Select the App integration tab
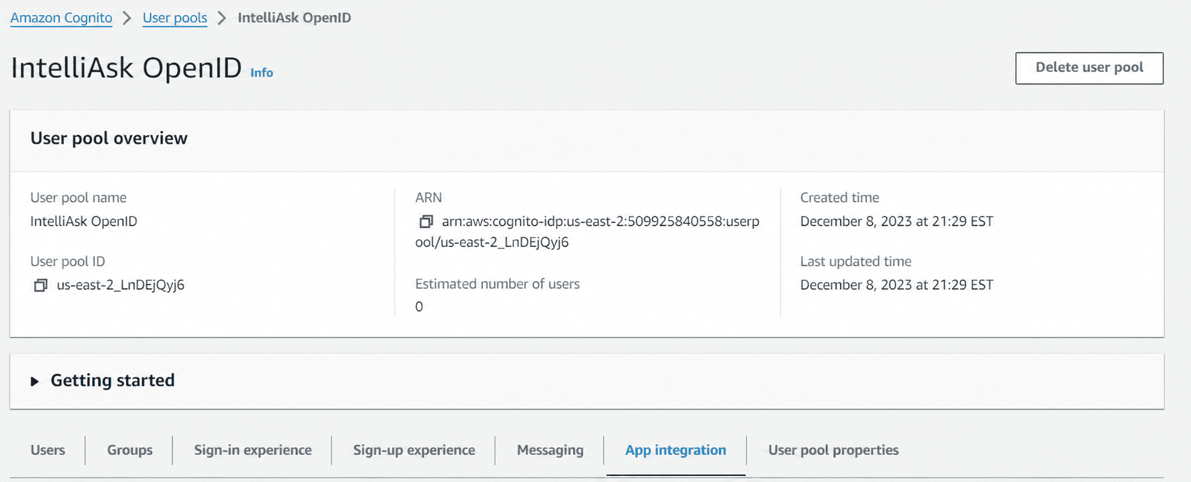Image resolution: width=1191 pixels, height=482 pixels. [676, 450]
